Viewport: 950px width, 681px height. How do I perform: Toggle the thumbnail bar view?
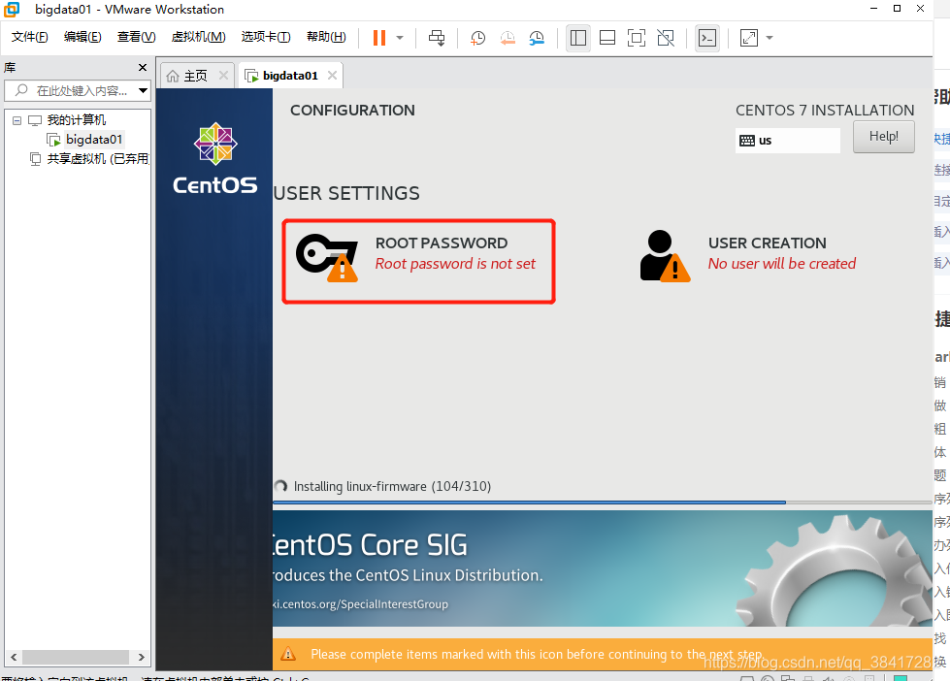[x=607, y=38]
